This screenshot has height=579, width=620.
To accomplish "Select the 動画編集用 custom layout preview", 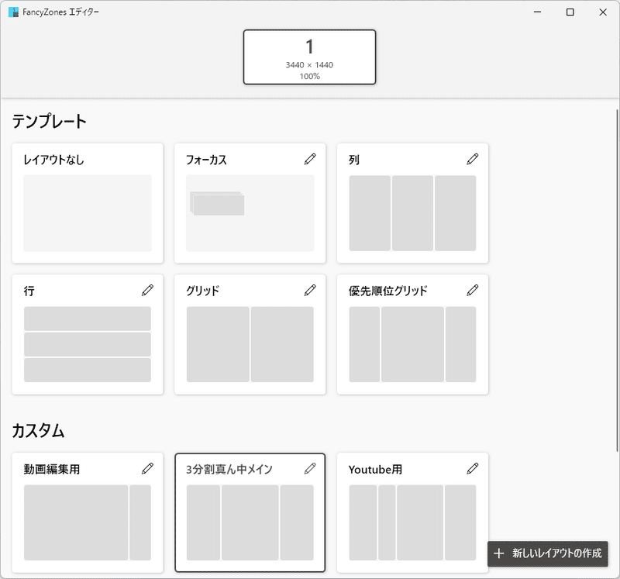I will pos(88,523).
